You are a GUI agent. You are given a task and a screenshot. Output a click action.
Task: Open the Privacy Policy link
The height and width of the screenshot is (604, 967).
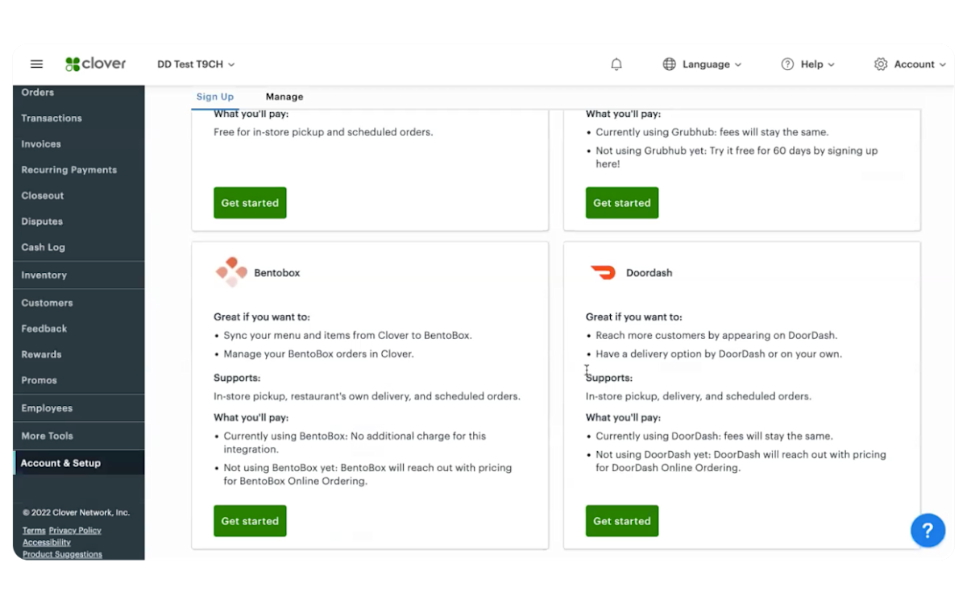[x=75, y=531]
